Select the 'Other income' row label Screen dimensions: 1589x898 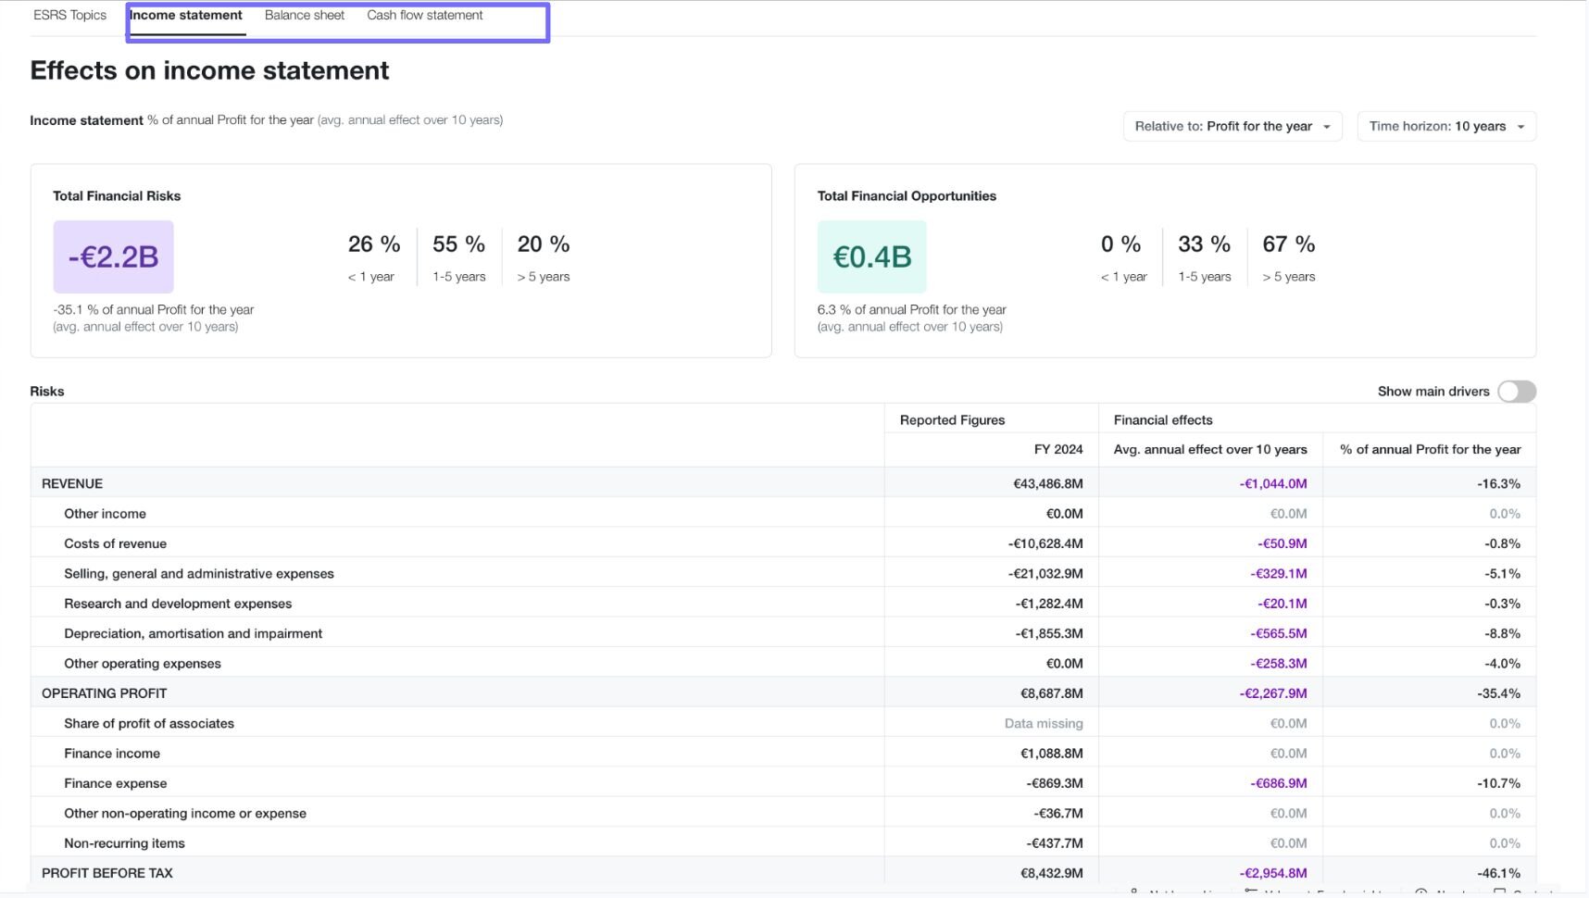(x=105, y=514)
